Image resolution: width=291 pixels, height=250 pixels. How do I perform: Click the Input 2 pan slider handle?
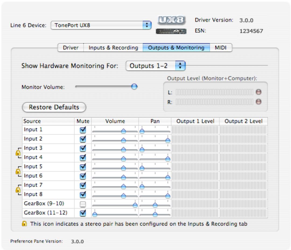tap(168, 140)
